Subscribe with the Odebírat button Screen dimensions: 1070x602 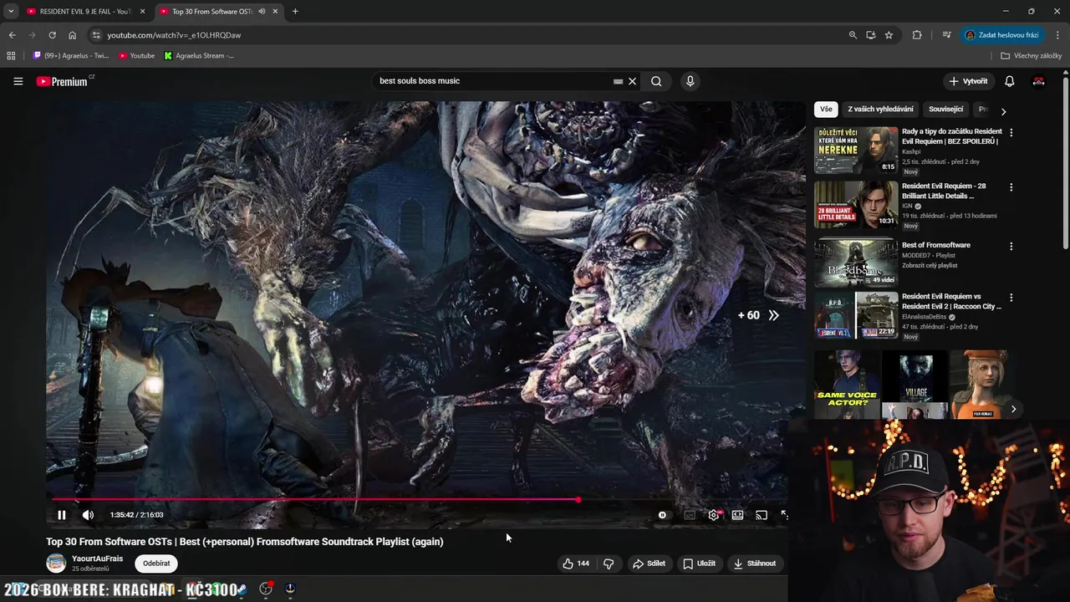point(156,564)
